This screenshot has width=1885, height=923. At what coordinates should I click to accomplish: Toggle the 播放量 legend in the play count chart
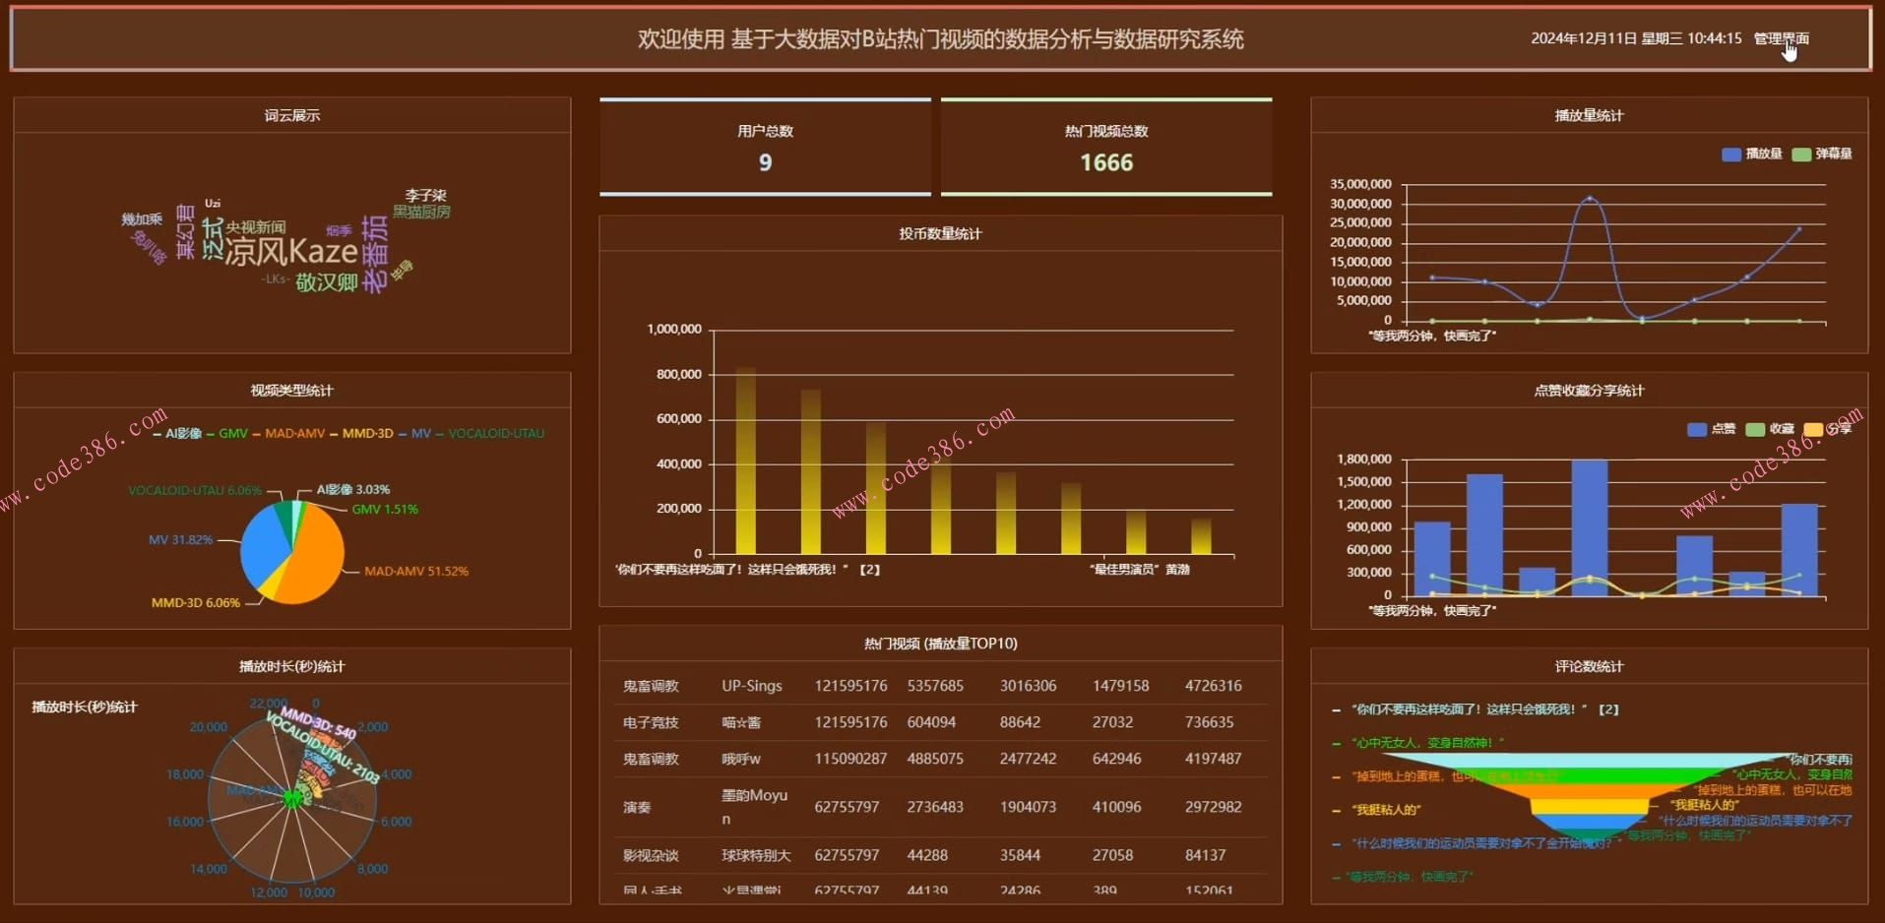[x=1752, y=154]
